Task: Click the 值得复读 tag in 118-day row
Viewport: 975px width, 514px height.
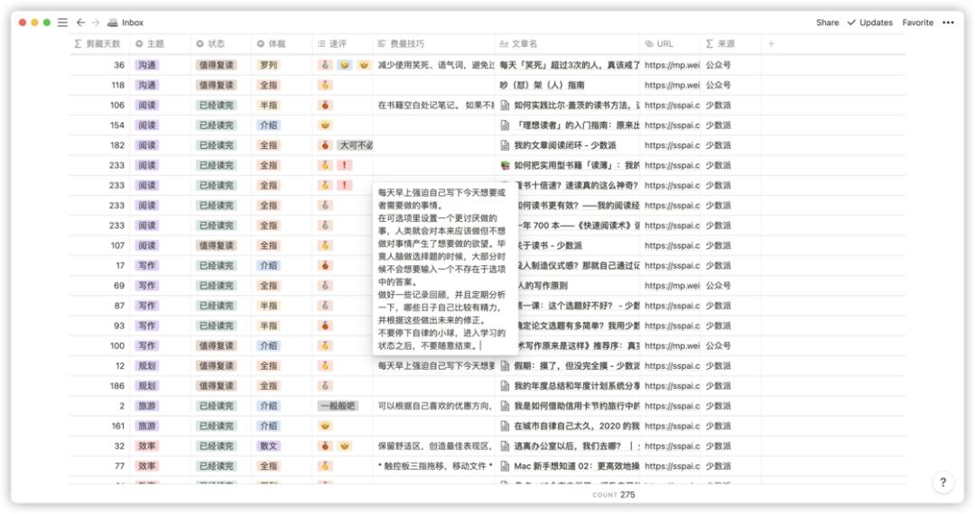Action: coord(217,85)
